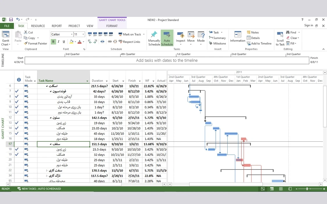Viewport: 327px width, 204px height.
Task: Expand the row 22 summary task
Action: [47, 171]
